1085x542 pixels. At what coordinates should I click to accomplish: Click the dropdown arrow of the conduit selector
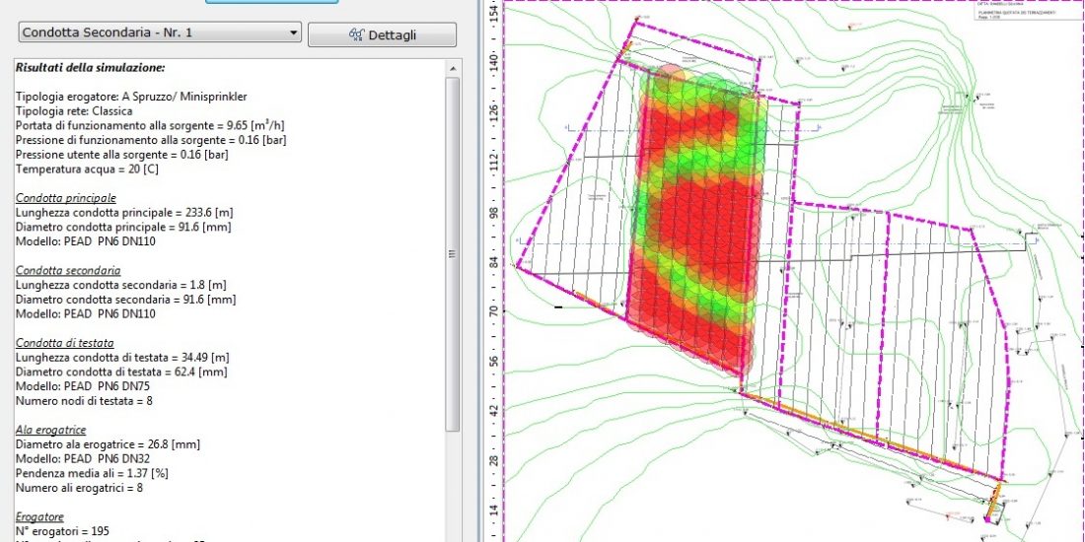[x=293, y=34]
